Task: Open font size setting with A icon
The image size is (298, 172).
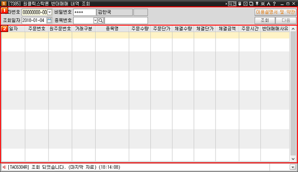Action: (268, 4)
